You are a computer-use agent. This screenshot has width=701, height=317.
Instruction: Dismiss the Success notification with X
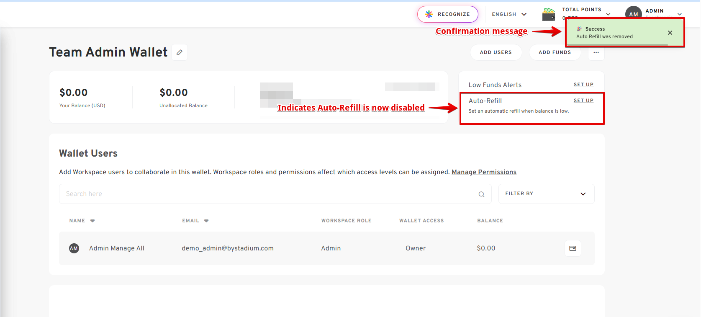pos(670,33)
